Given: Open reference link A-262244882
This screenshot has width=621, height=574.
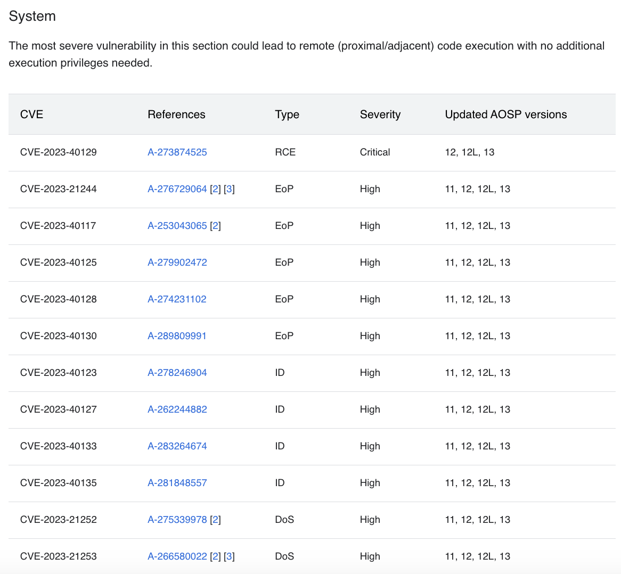Looking at the screenshot, I should pyautogui.click(x=177, y=409).
